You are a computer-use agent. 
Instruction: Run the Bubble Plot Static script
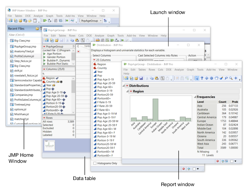click(x=44, y=64)
